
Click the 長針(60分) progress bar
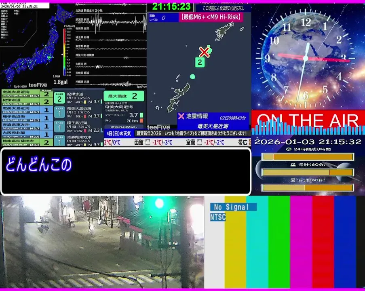coord(308,173)
